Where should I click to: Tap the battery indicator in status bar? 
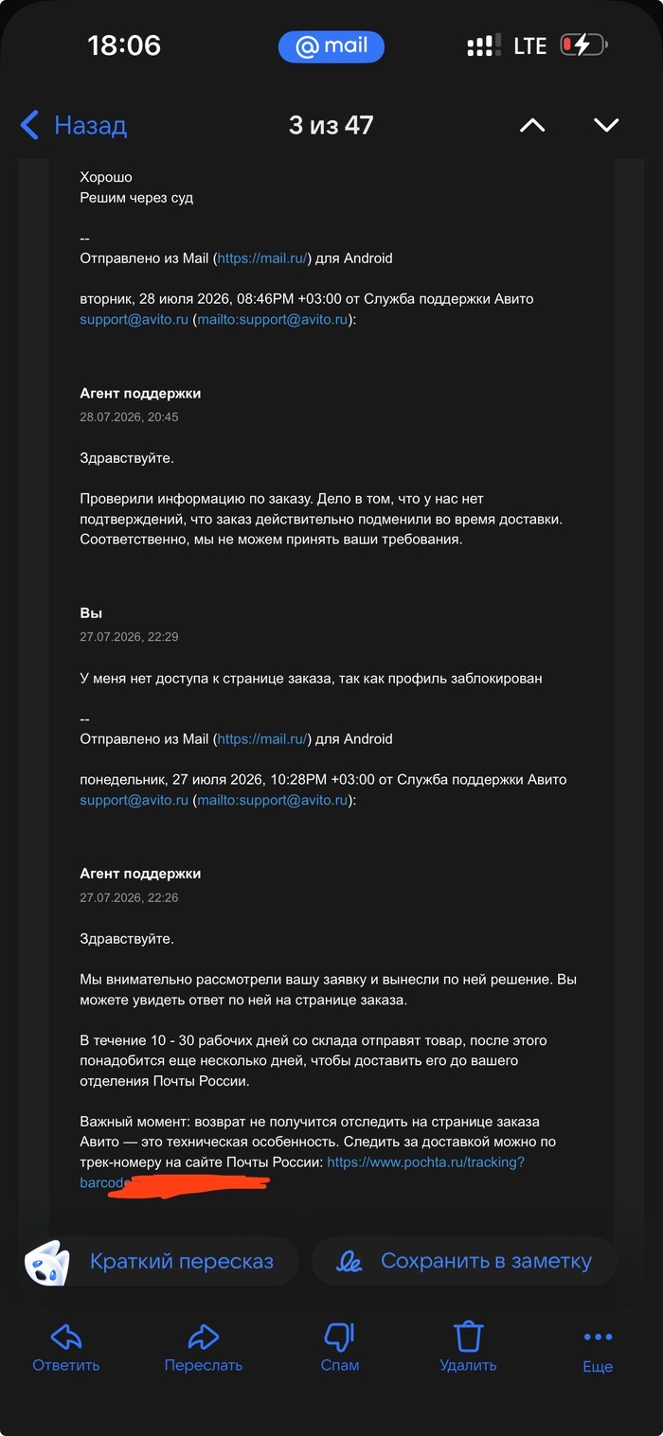click(x=584, y=45)
